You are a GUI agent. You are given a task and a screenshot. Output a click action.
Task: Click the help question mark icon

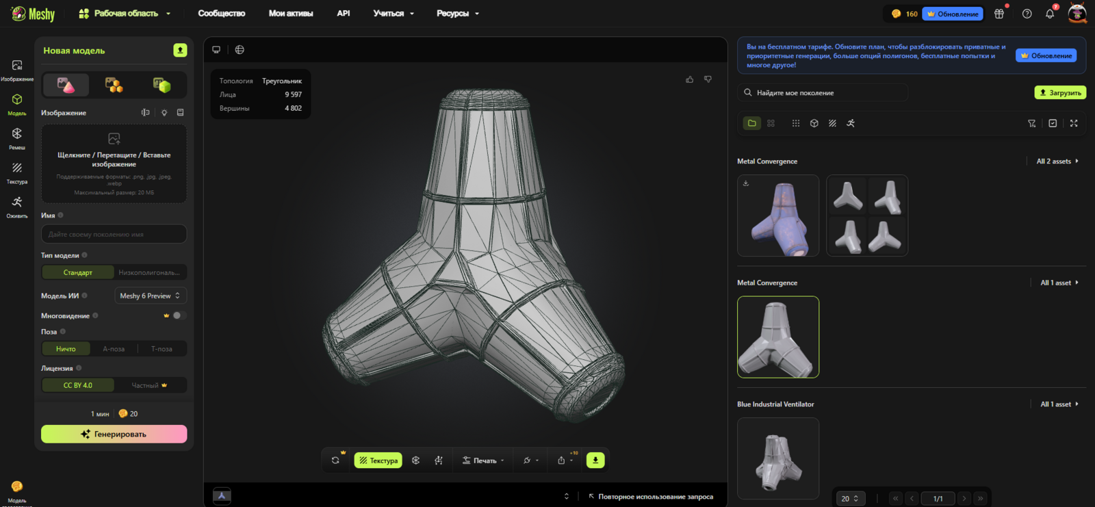point(1027,14)
